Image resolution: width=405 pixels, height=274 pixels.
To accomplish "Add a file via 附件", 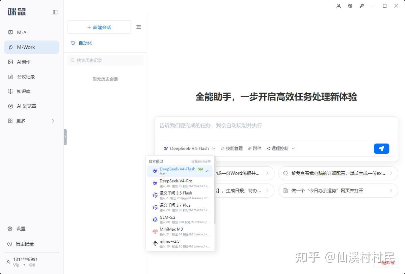I will click(x=254, y=148).
